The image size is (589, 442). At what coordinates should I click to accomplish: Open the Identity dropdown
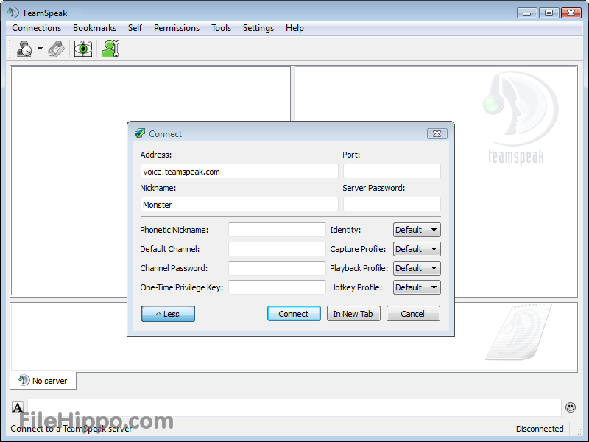pos(417,230)
